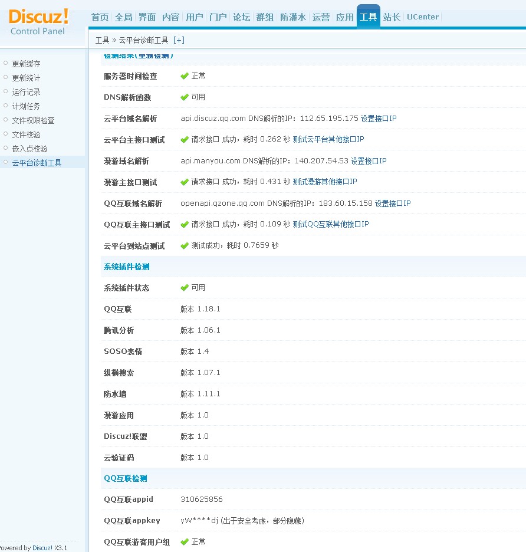
Task: Open the 运营 top menu
Action: coord(321,17)
